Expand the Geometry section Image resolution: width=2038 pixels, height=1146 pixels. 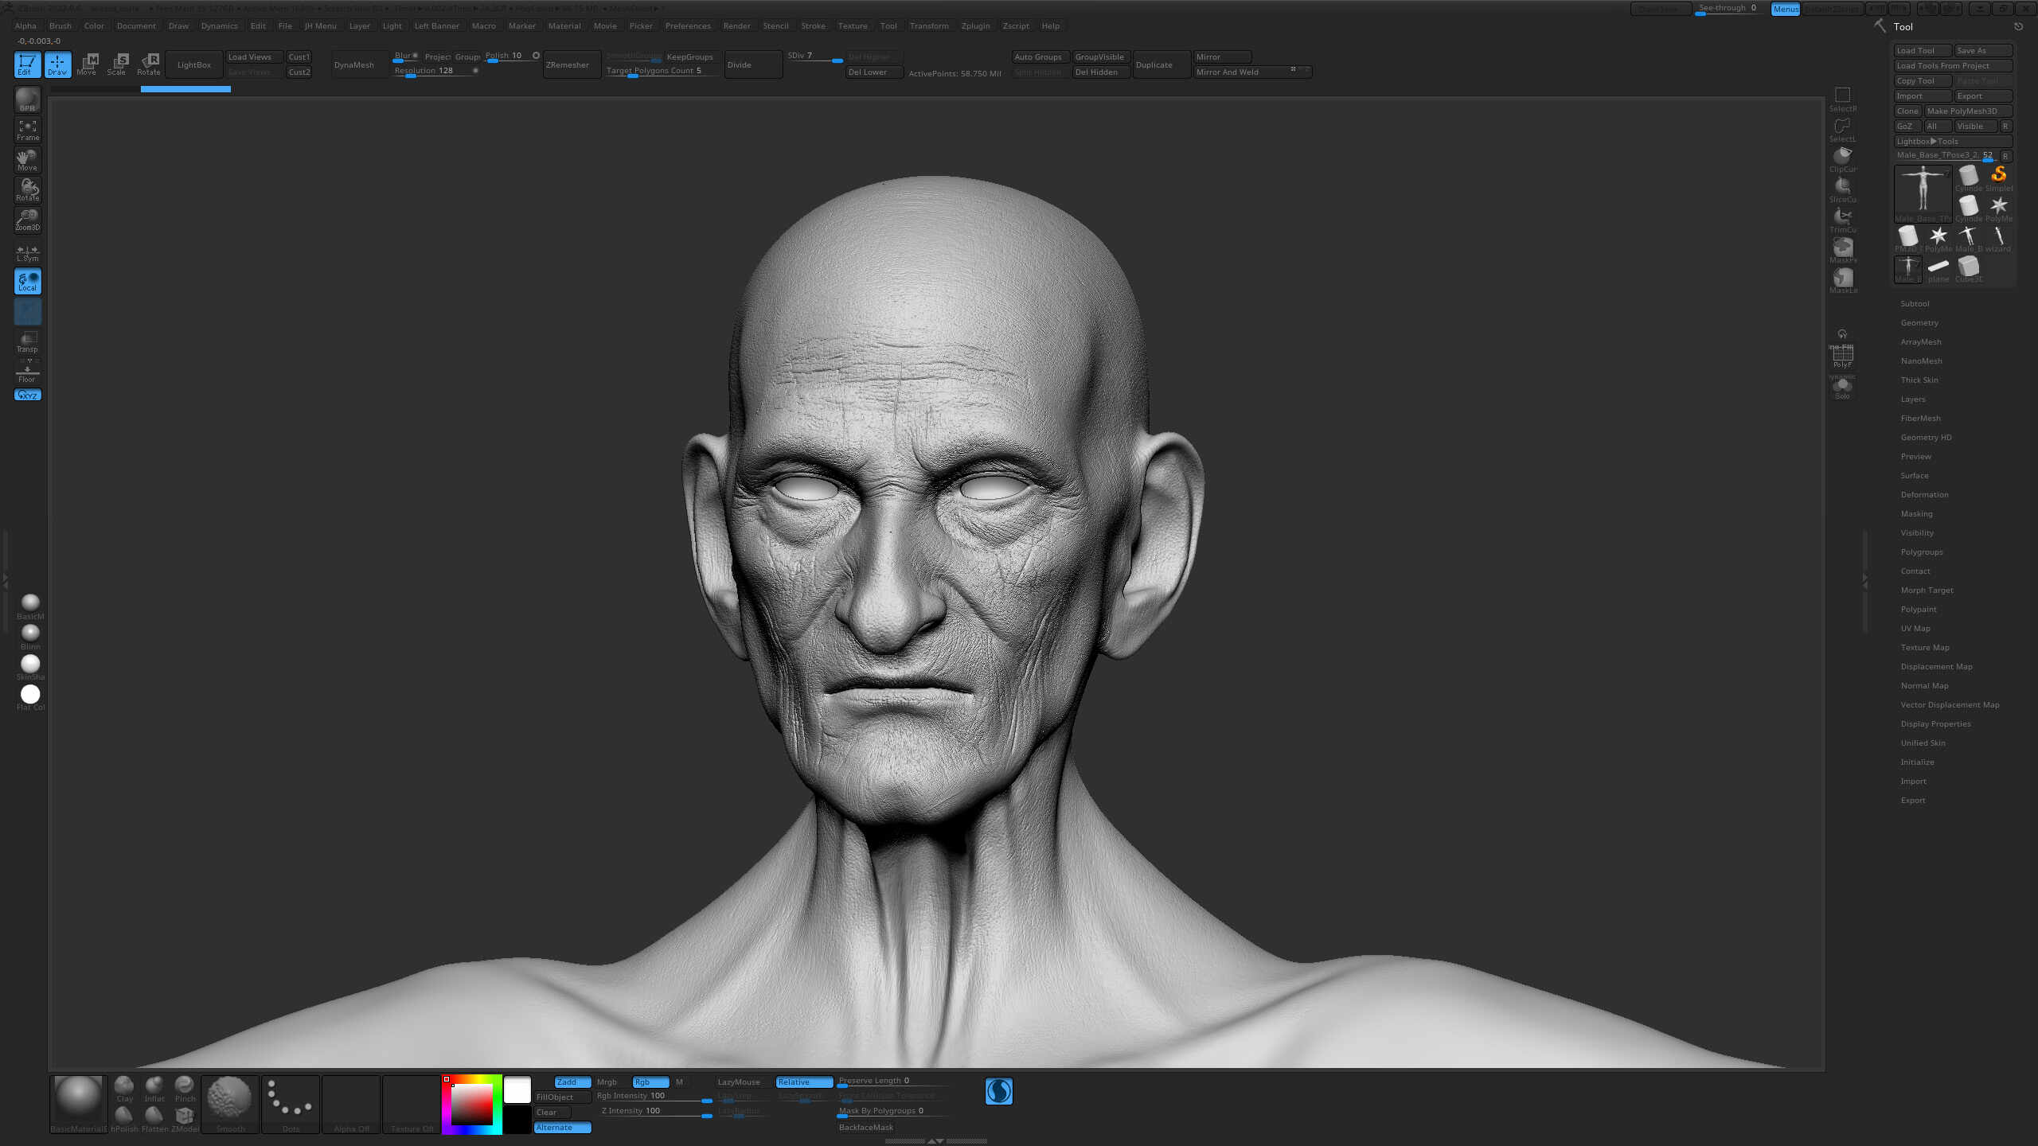point(1919,322)
